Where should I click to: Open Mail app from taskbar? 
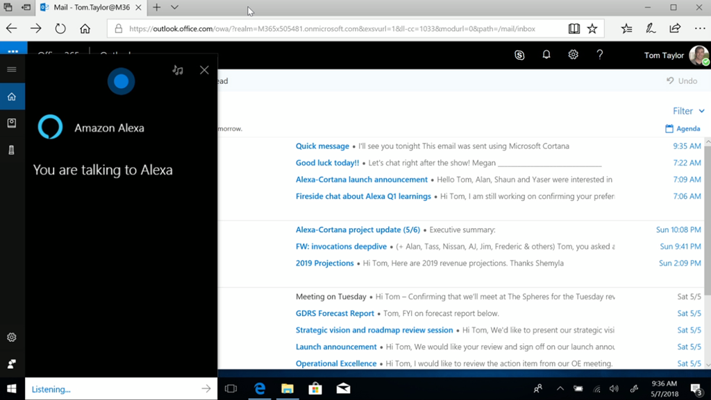tap(343, 389)
